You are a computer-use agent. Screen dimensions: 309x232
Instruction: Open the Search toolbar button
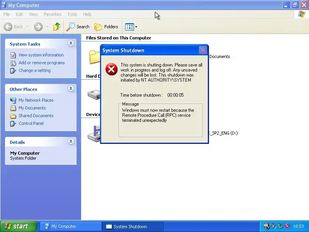click(x=78, y=27)
